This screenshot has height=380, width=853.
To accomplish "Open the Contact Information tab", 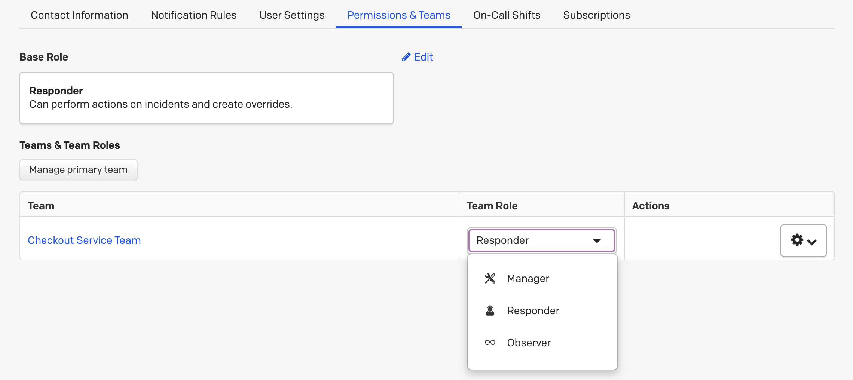I will 79,15.
